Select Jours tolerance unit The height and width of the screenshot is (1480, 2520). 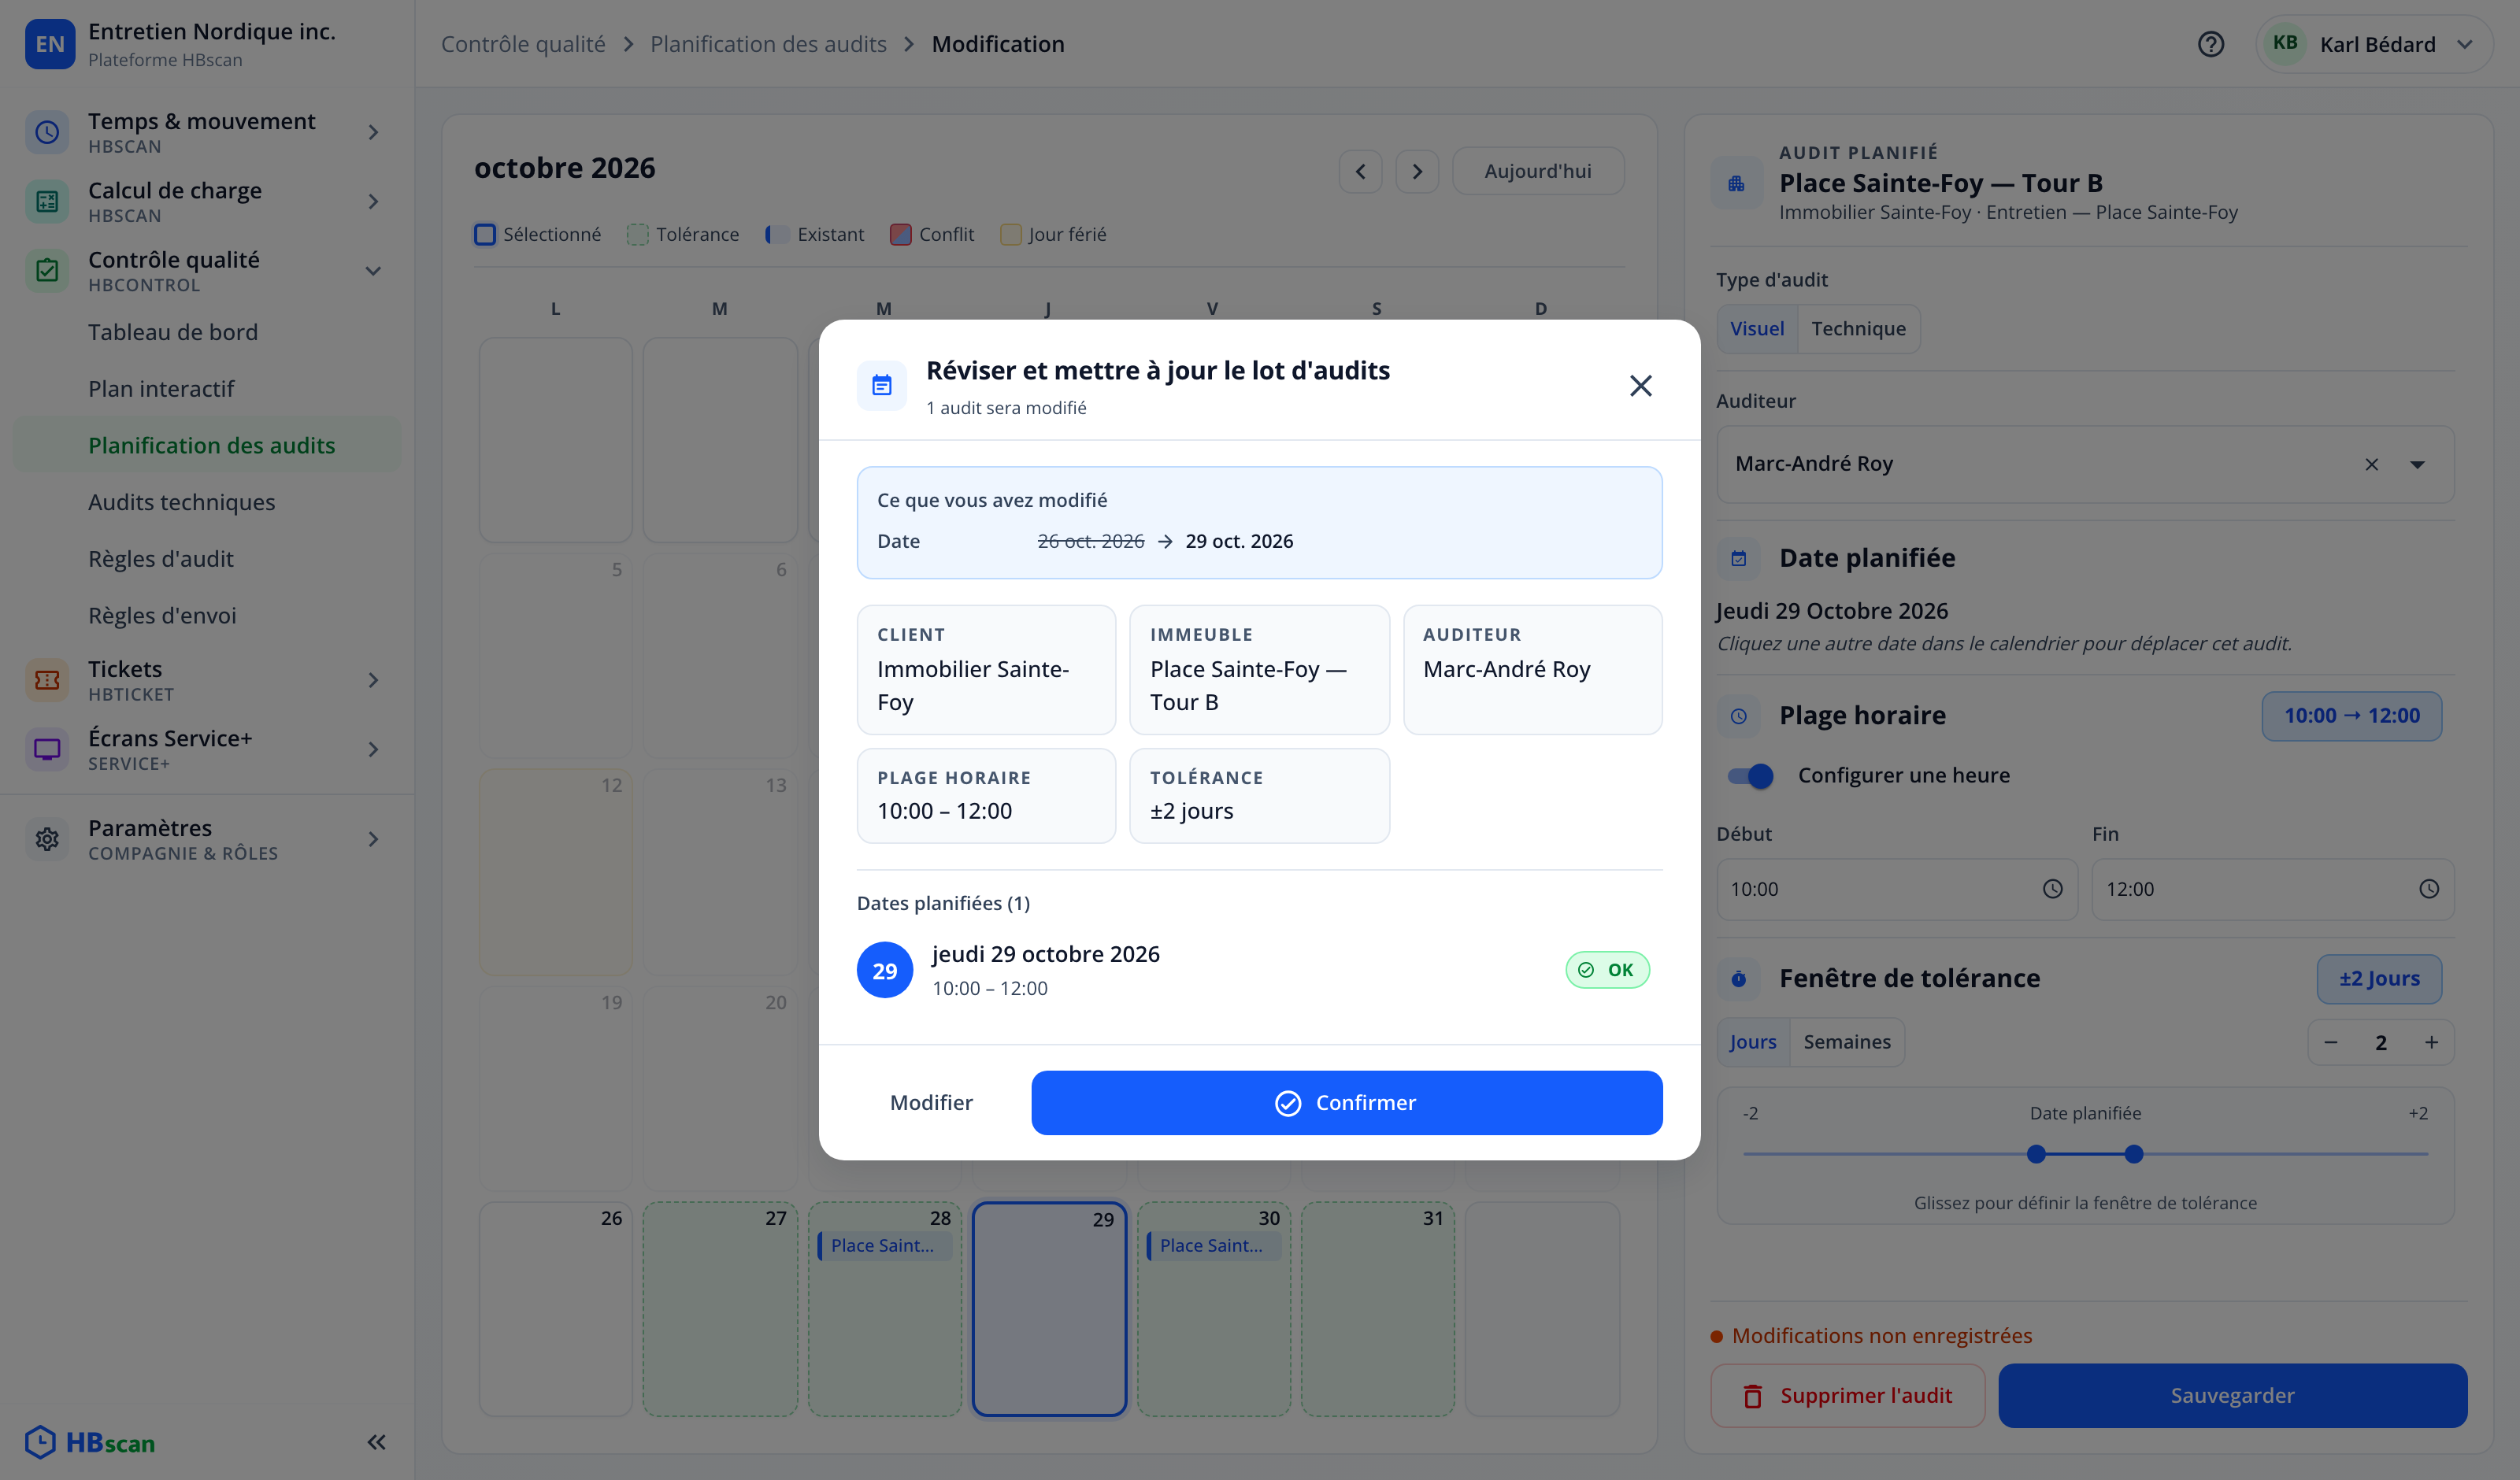(1753, 1042)
